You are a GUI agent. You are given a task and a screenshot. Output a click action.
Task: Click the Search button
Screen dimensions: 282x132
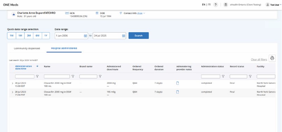[139, 36]
